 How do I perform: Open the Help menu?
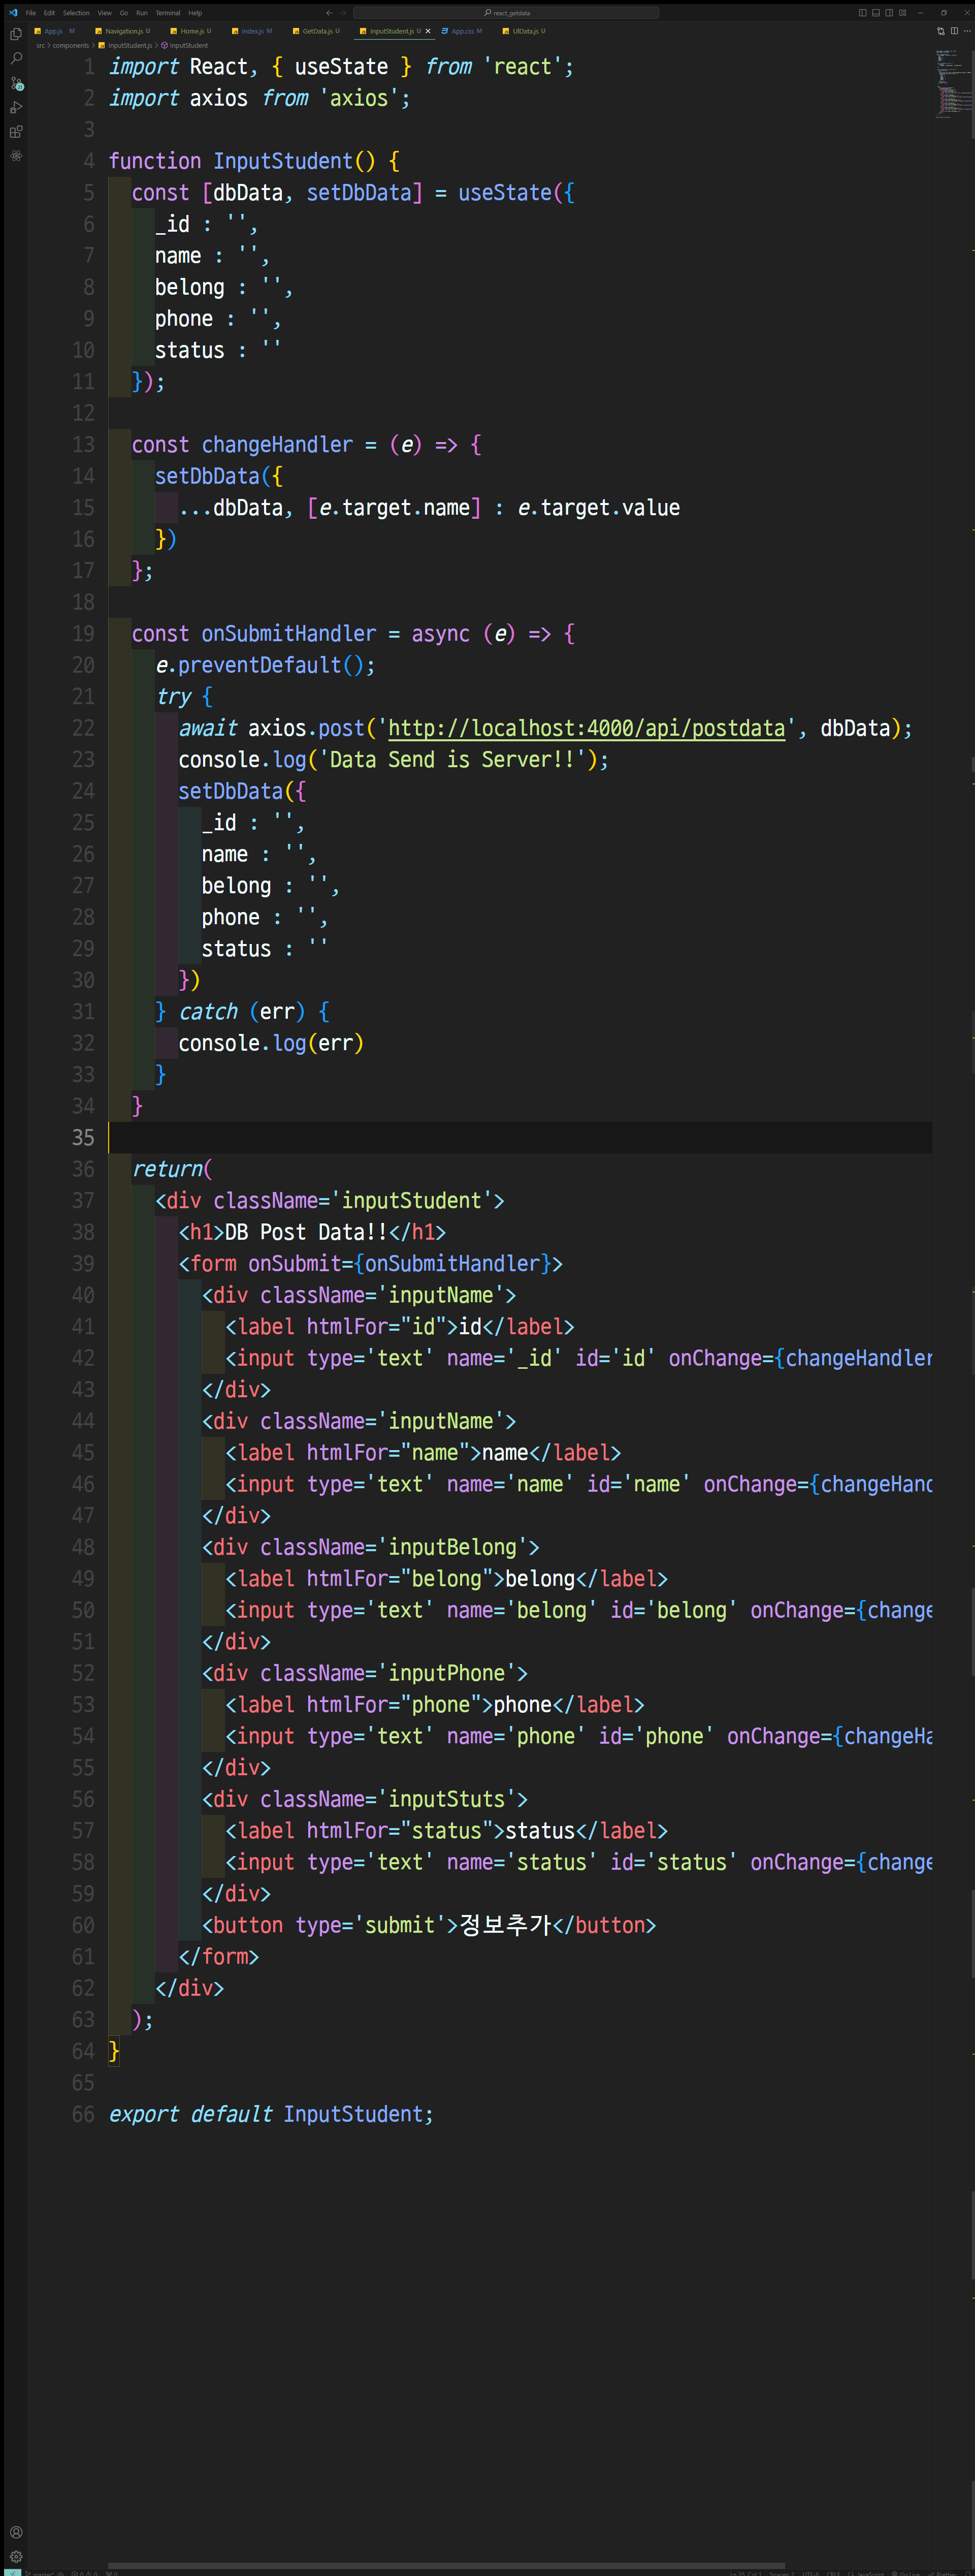point(195,13)
